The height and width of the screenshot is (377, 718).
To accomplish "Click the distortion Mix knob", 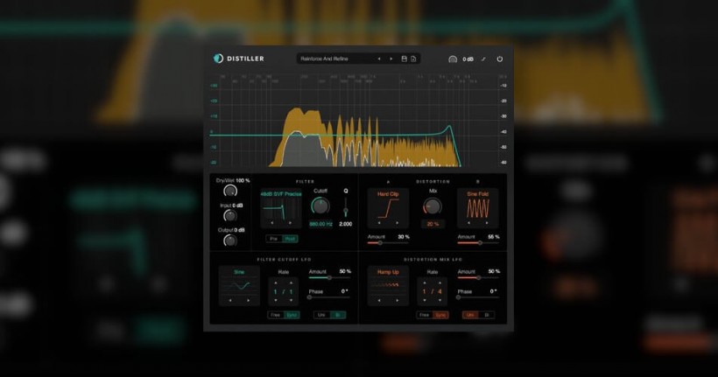I will tap(431, 206).
